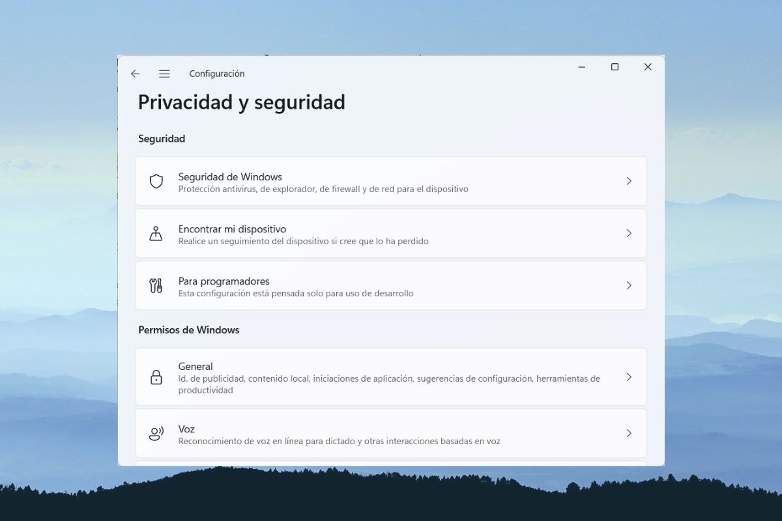Maximize the Configuración window
Viewport: 782px width, 521px height.
pyautogui.click(x=615, y=67)
